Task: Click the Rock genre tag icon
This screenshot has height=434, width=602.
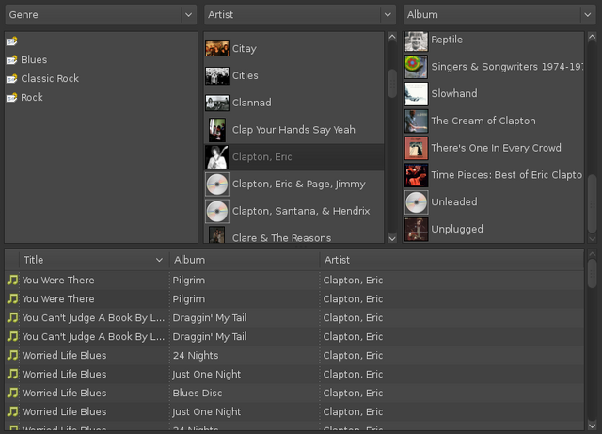Action: click(x=12, y=97)
